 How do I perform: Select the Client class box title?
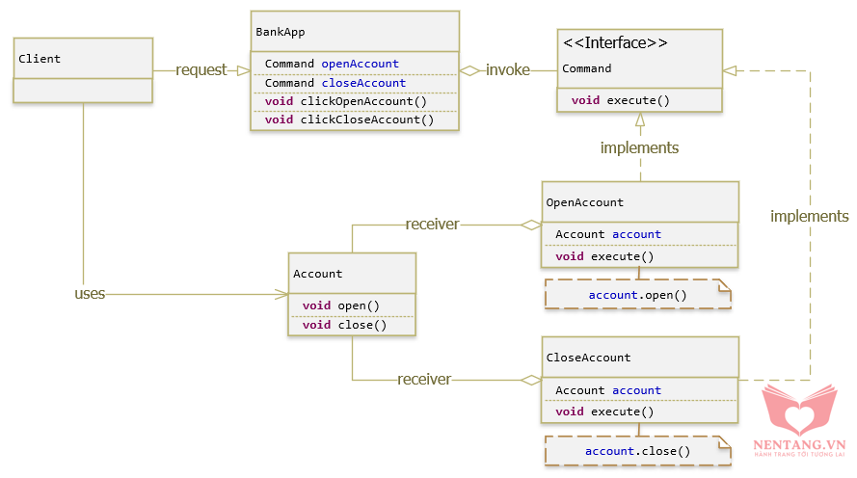40,59
